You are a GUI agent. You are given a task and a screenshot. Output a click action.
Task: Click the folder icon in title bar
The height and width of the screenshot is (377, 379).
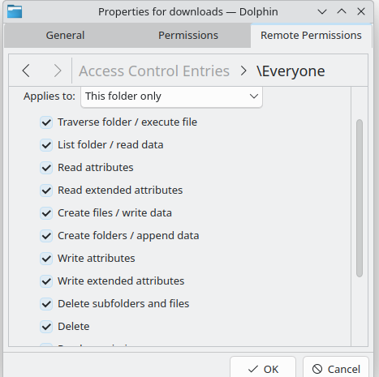pyautogui.click(x=15, y=11)
